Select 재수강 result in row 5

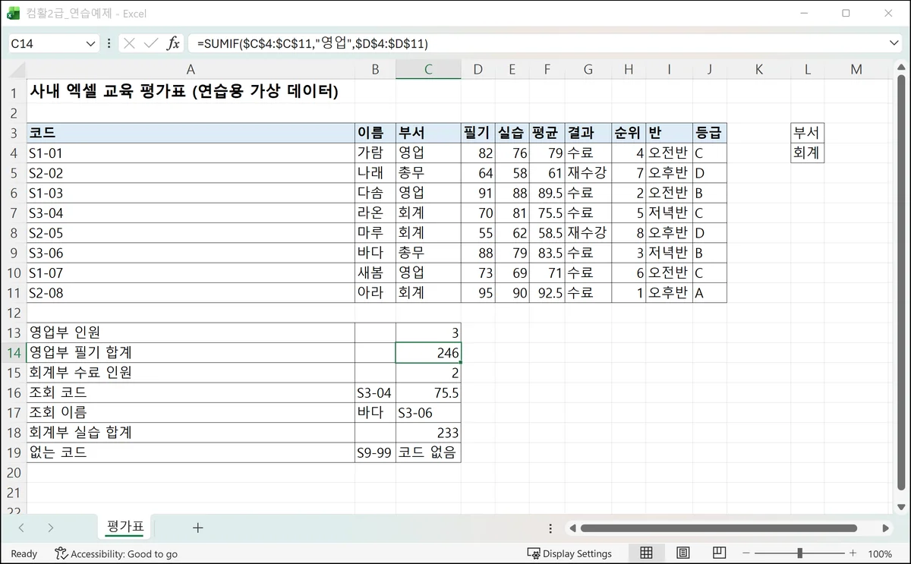pyautogui.click(x=588, y=173)
